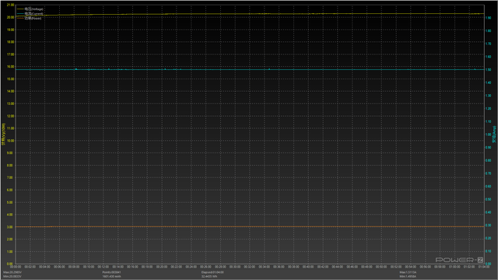Select the Min voltage readout in status bar
Image resolution: width=498 pixels, height=280 pixels.
pos(12,277)
